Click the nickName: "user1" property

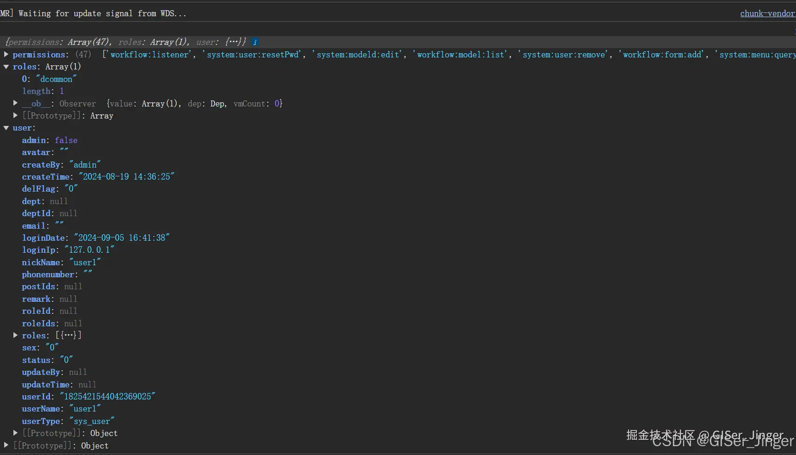coord(62,262)
